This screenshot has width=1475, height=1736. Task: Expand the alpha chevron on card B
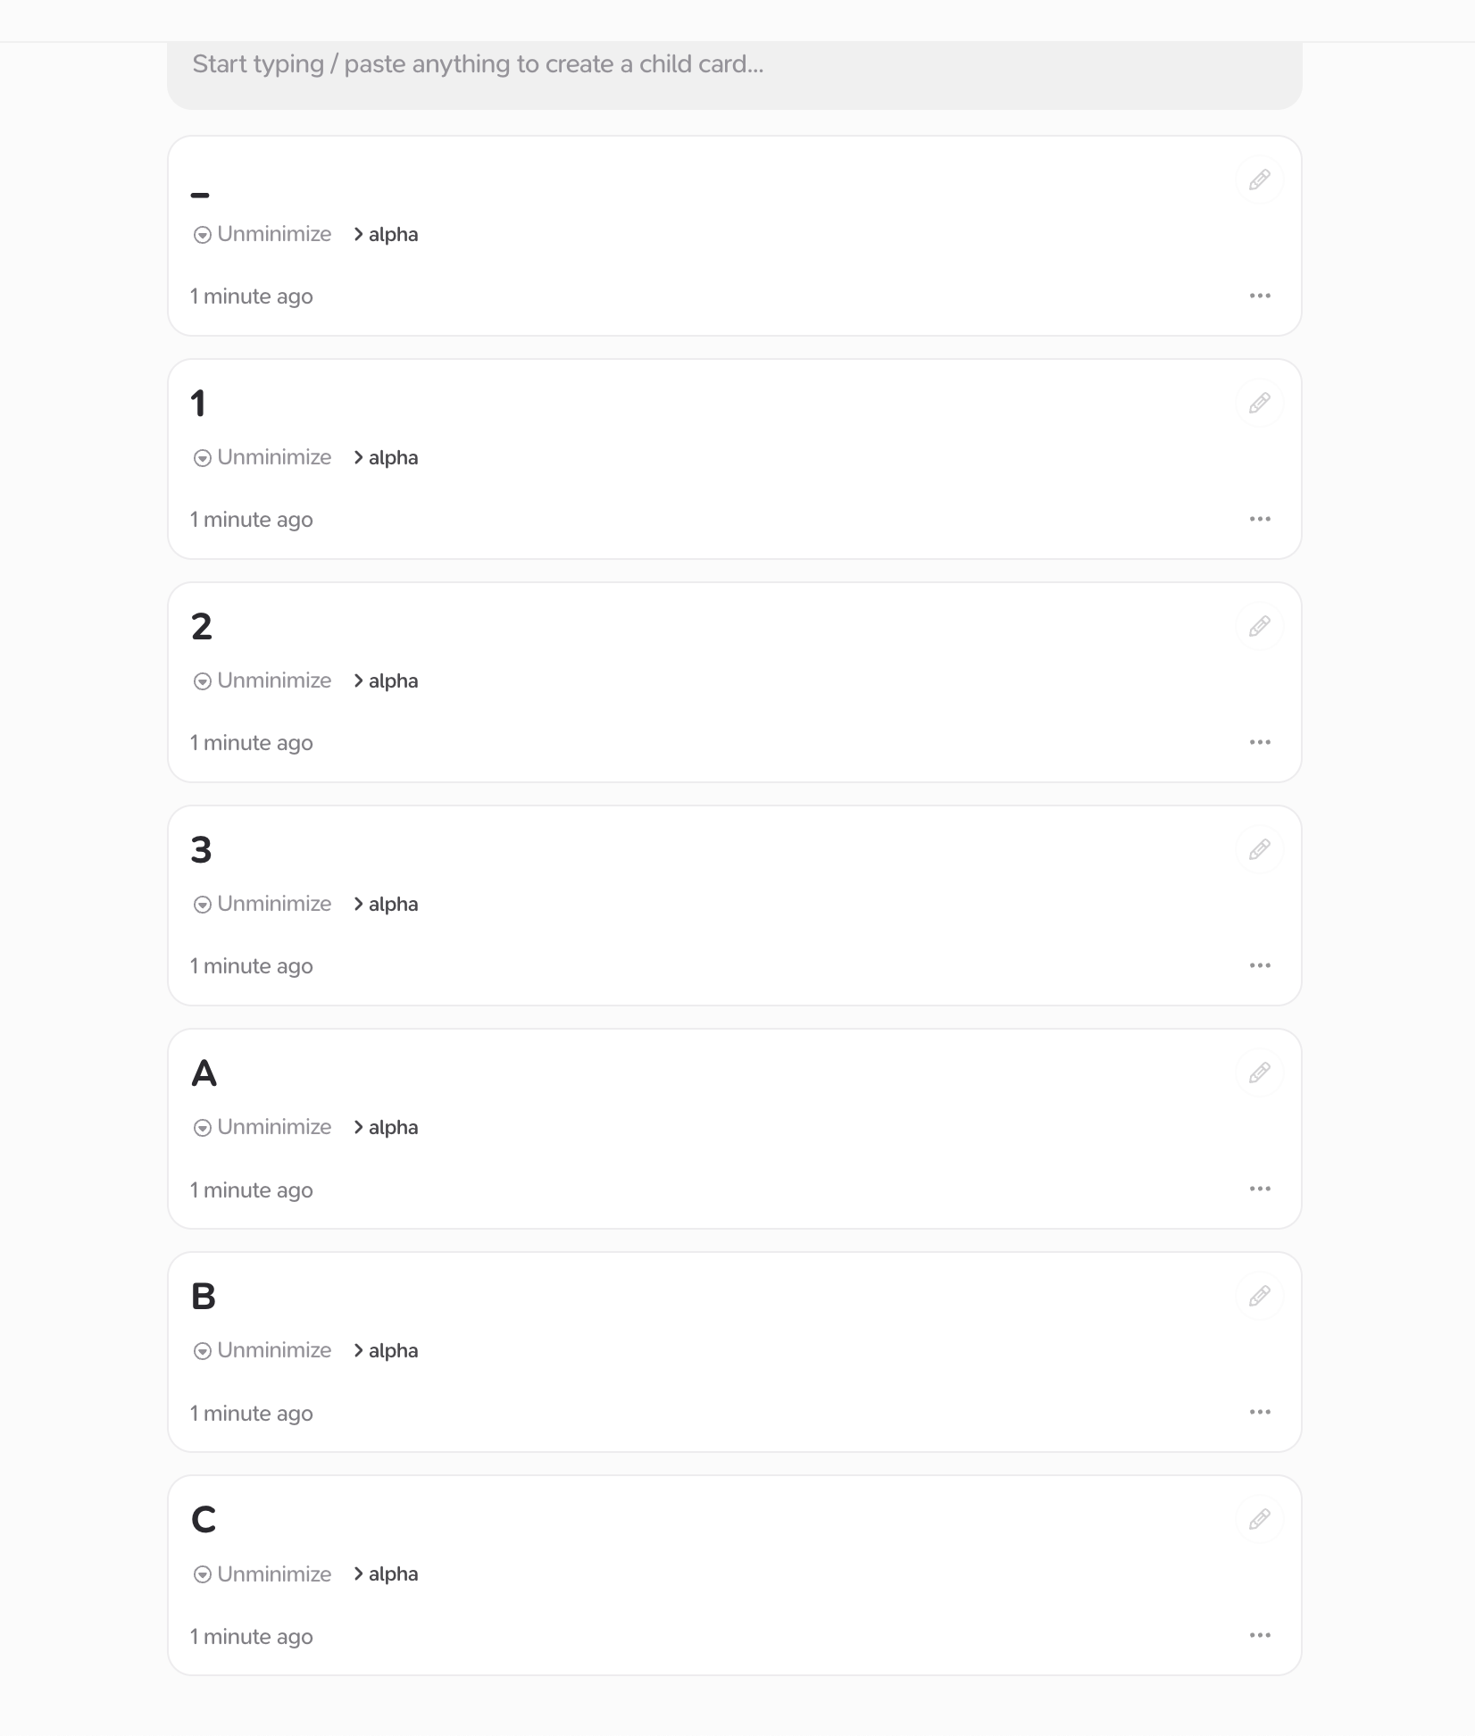[x=386, y=1350]
